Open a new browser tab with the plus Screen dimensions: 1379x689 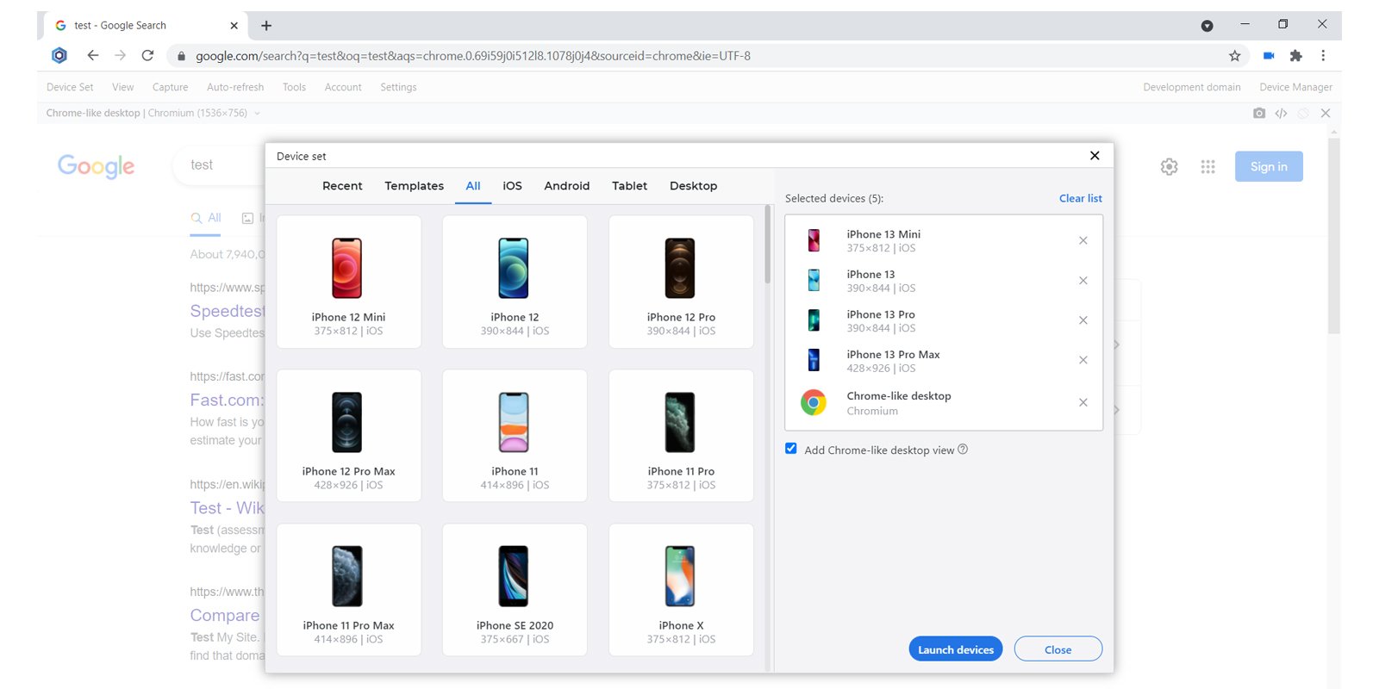(266, 26)
